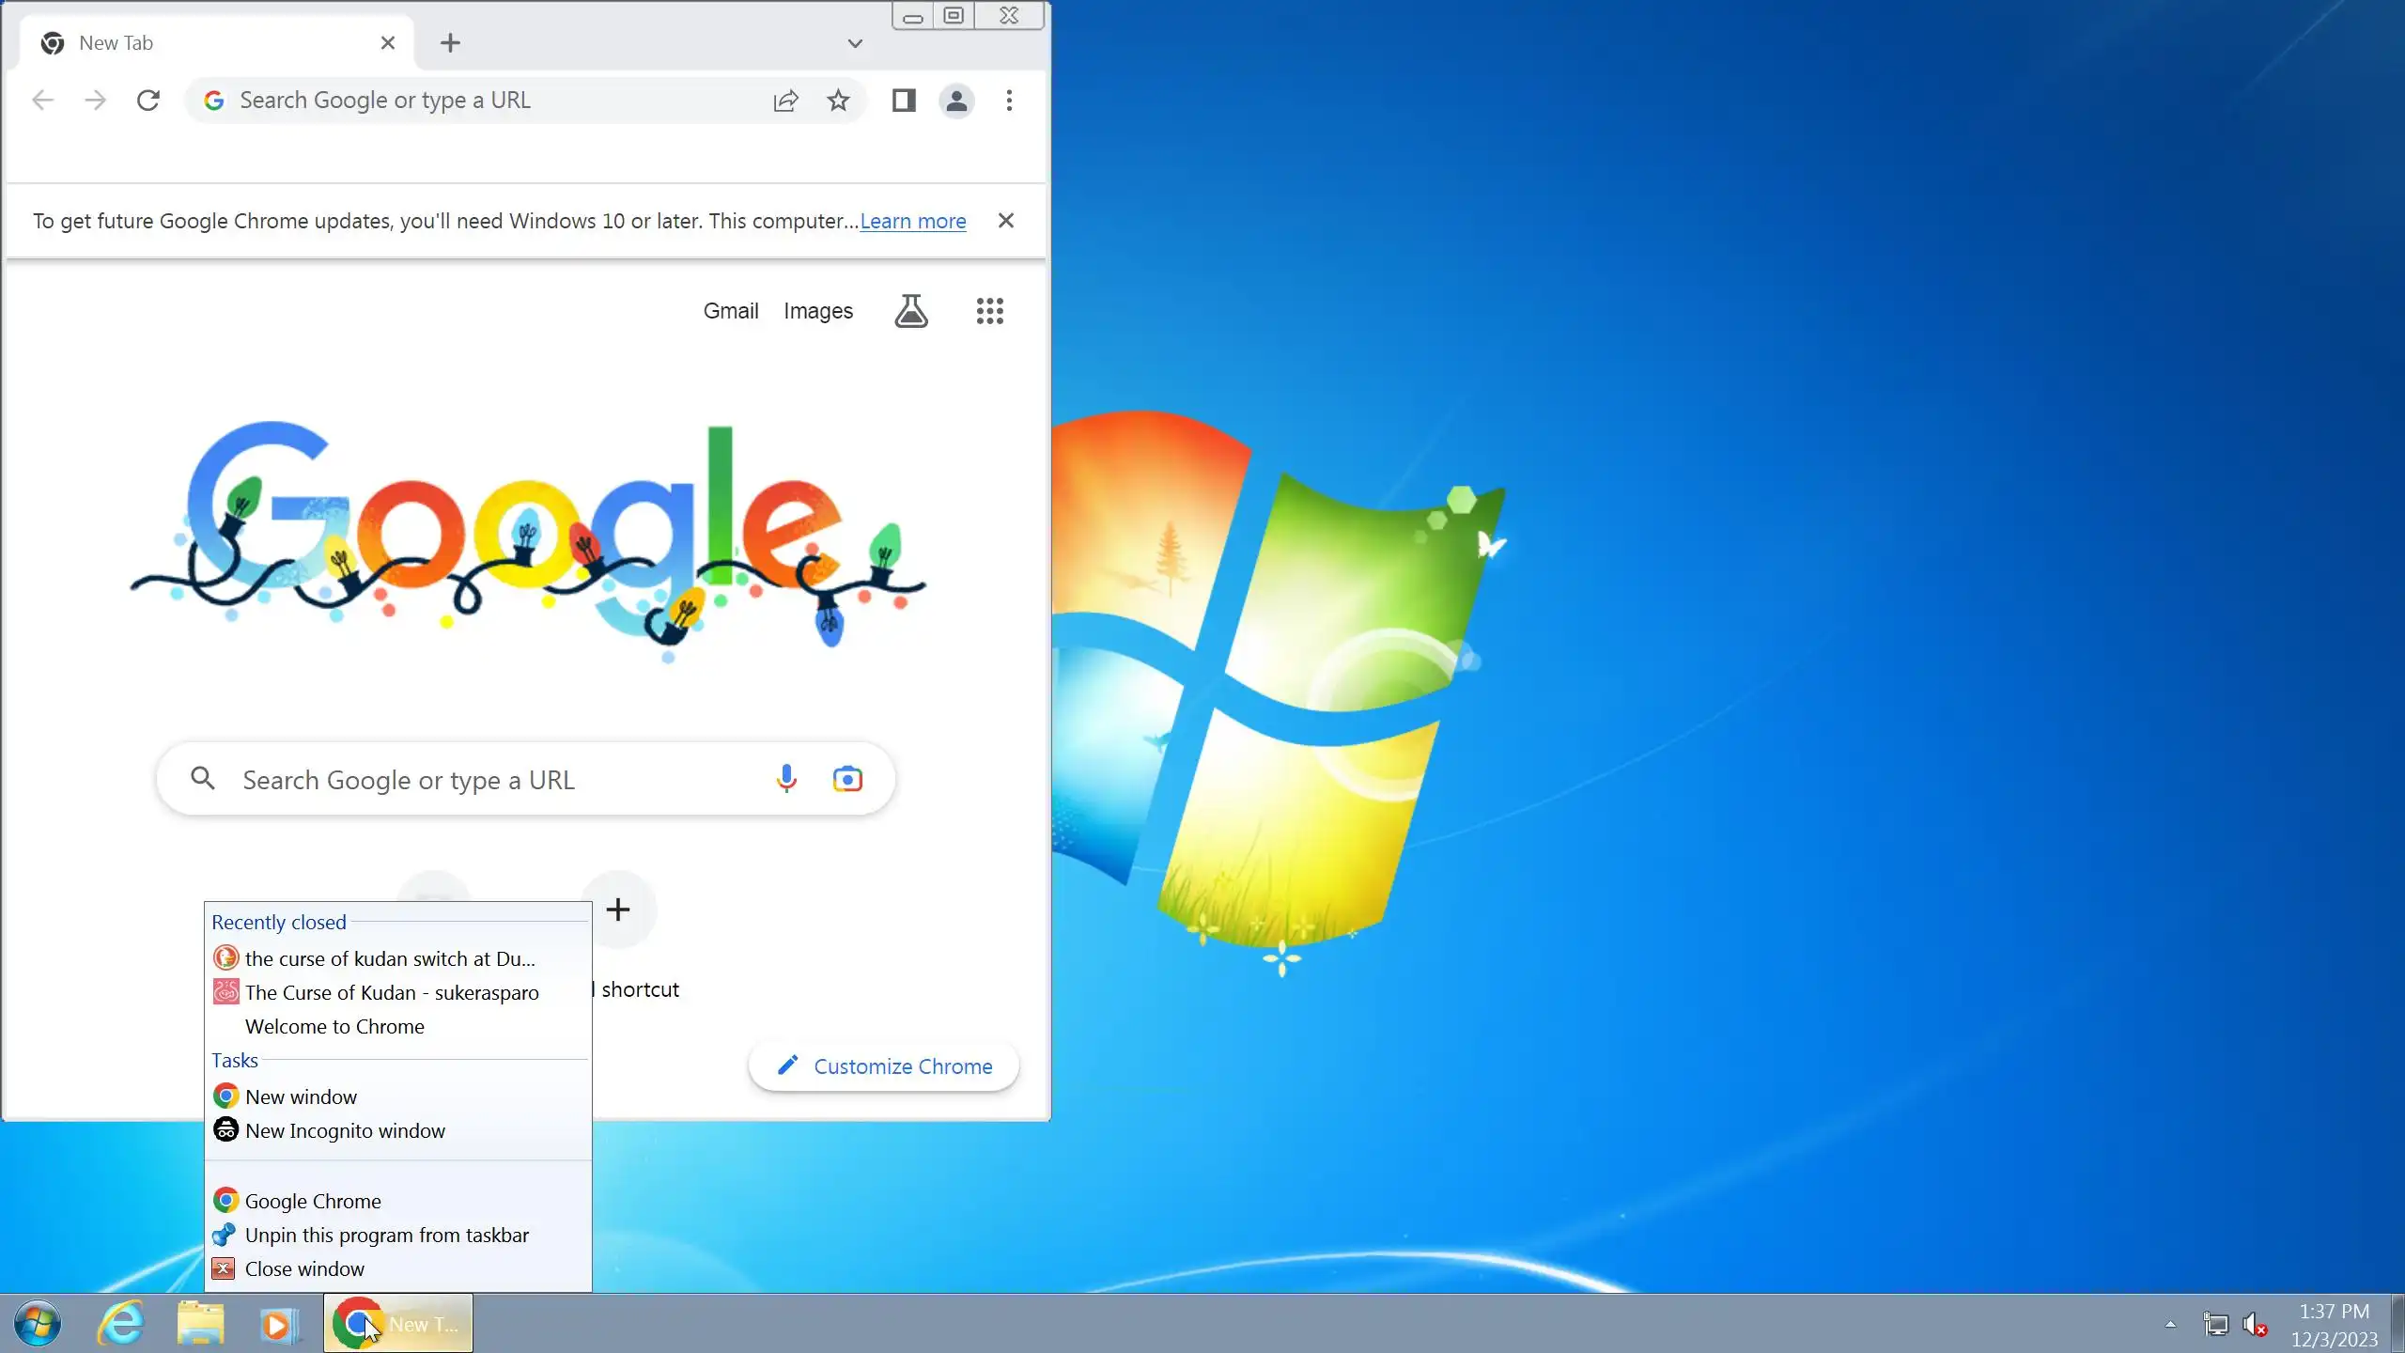Click the Learn more link
Viewport: 2405px width, 1353px height.
pos(912,221)
